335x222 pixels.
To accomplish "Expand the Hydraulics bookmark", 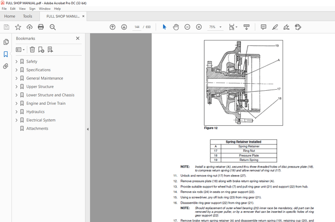I will tap(16, 112).
